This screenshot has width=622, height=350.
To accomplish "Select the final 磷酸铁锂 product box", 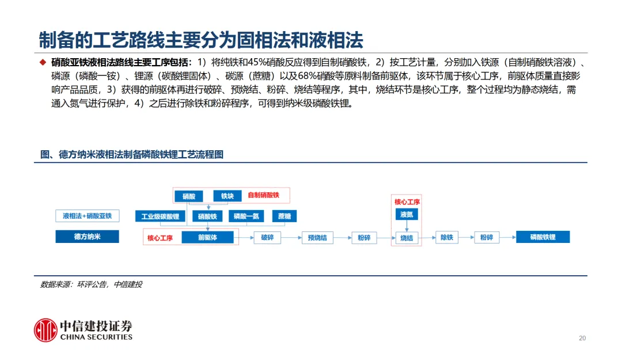I will coord(543,237).
